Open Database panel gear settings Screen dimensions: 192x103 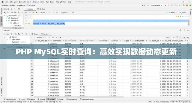pos(19,9)
